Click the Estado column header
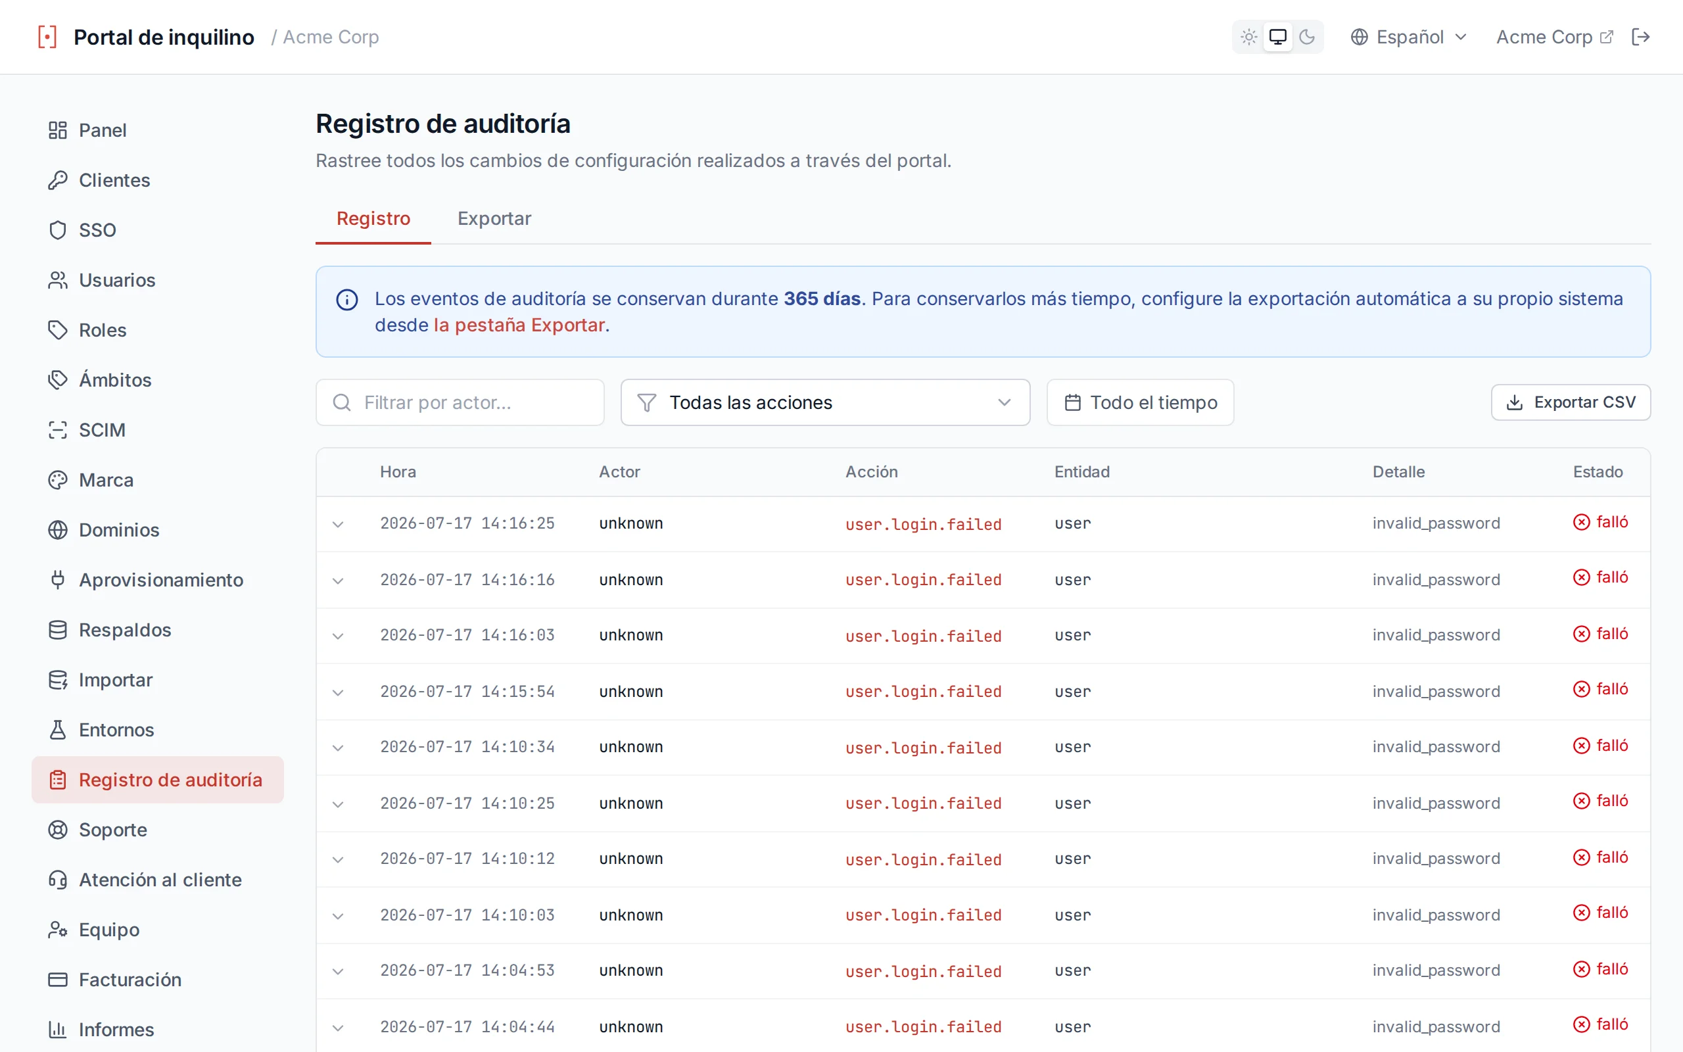Image resolution: width=1683 pixels, height=1052 pixels. click(x=1598, y=471)
